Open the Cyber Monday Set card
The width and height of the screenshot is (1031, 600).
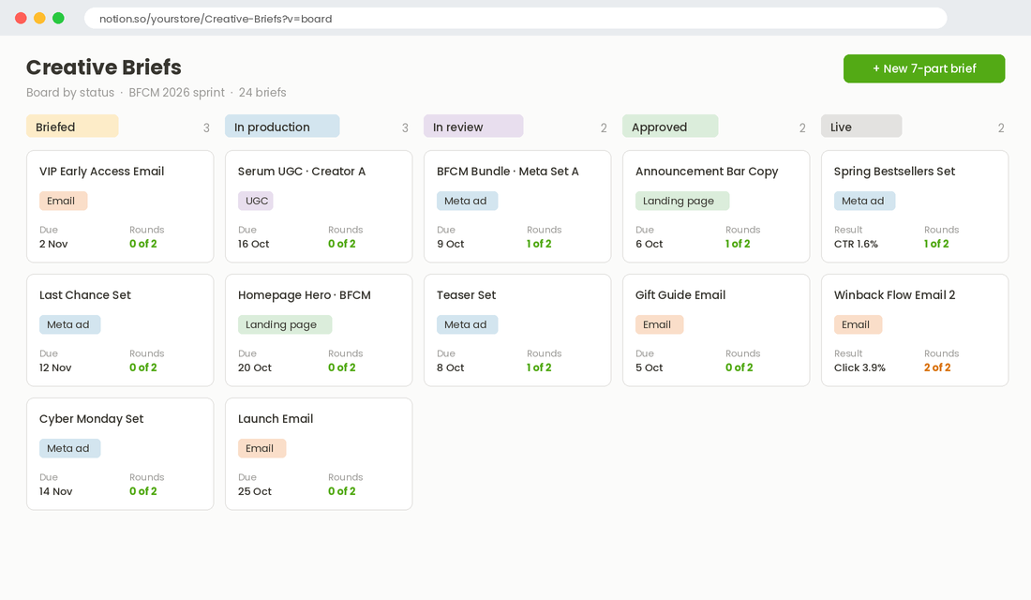click(120, 454)
